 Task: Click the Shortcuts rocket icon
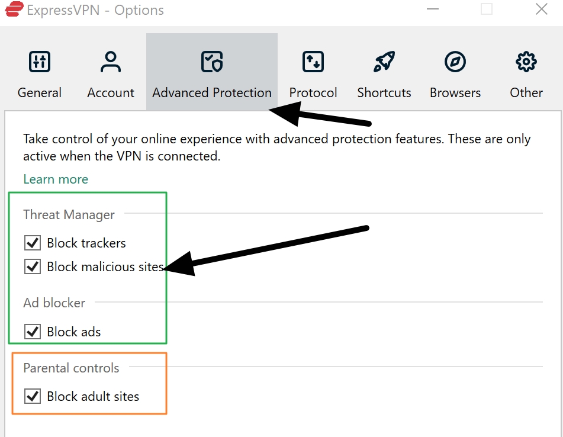point(384,62)
